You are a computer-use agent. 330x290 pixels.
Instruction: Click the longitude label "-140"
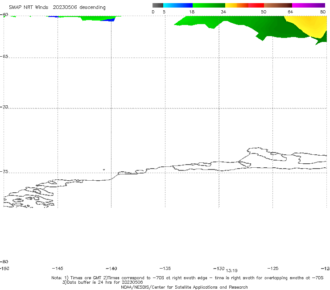pyautogui.click(x=111, y=269)
